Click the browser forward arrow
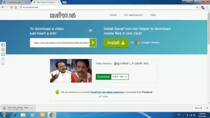 click(7, 7)
